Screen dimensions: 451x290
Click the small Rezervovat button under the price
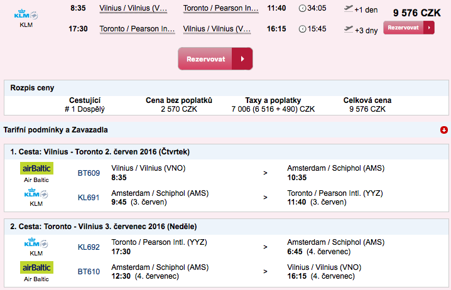click(409, 28)
